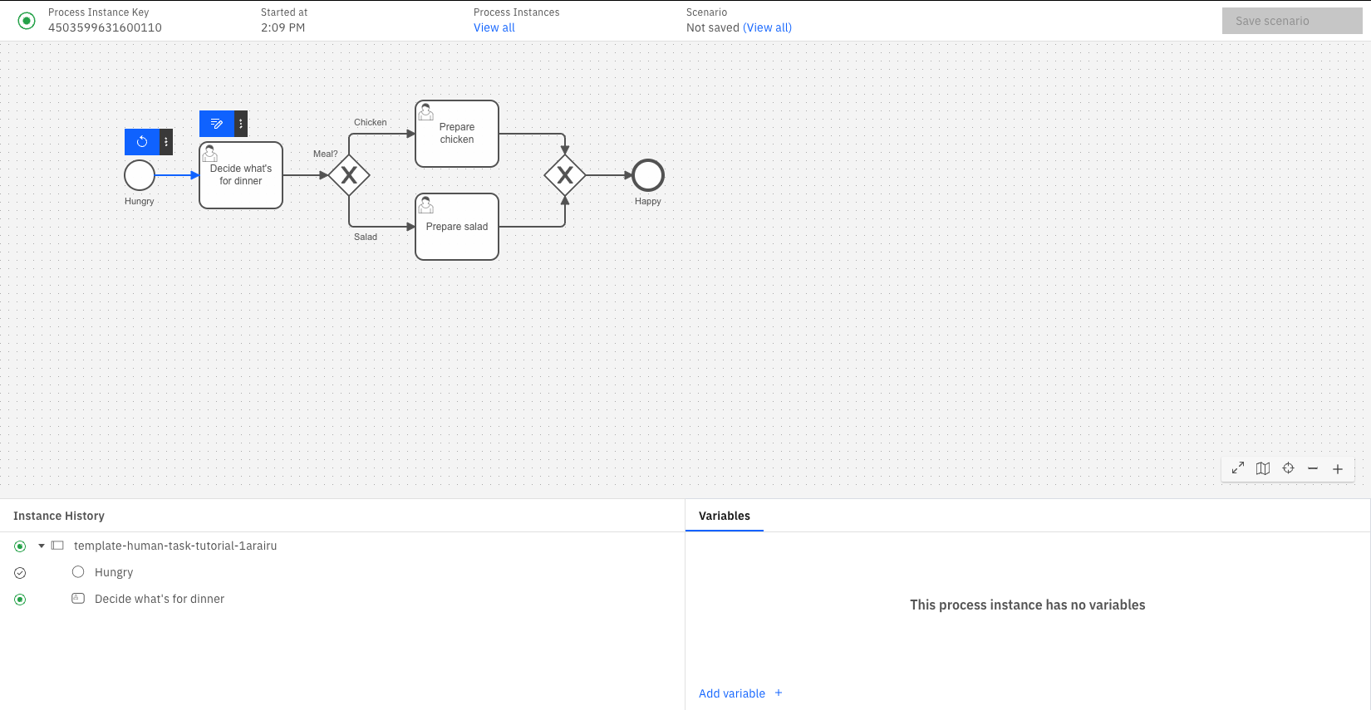The image size is (1371, 710).
Task: Click the user task icon in Decide row
Action: [78, 598]
